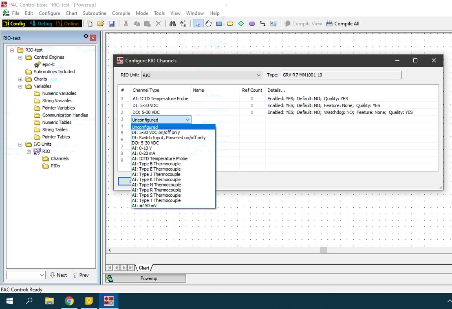
Task: Select the Action Block drawing tool
Action: pyautogui.click(x=219, y=23)
